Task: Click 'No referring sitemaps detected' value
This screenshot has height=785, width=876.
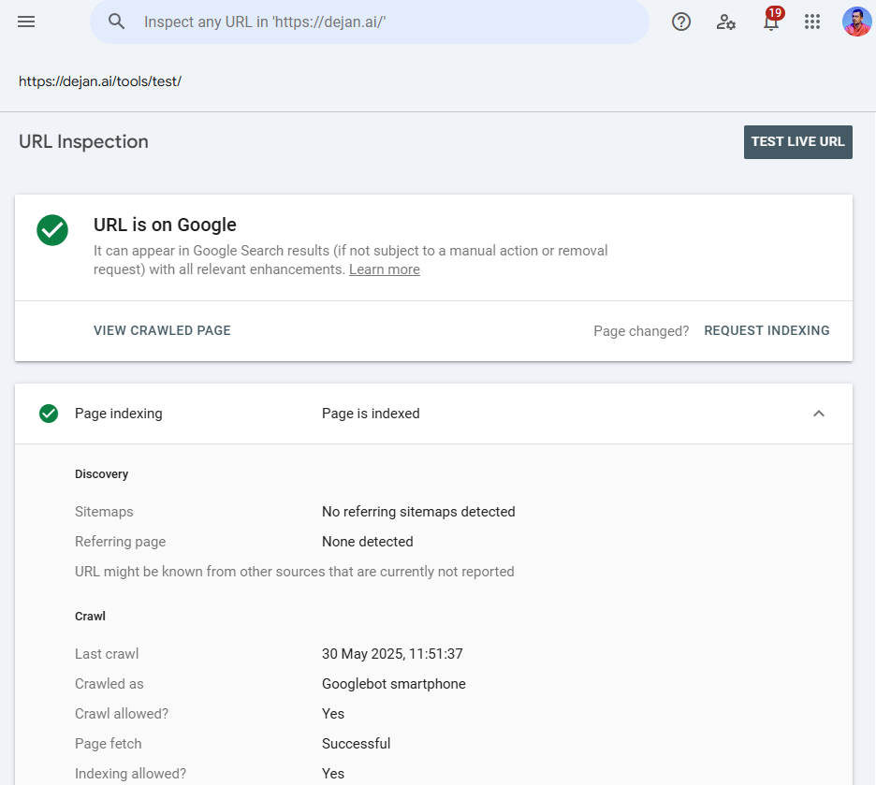Action: click(x=418, y=512)
